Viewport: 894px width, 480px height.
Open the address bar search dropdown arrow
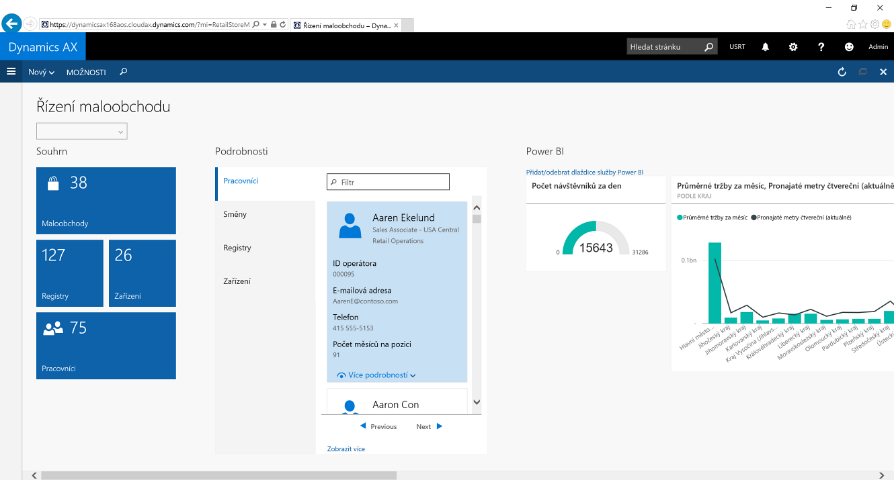click(x=265, y=24)
